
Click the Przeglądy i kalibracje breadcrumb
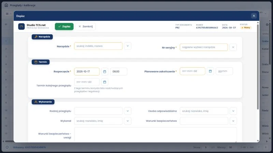click(x=23, y=5)
